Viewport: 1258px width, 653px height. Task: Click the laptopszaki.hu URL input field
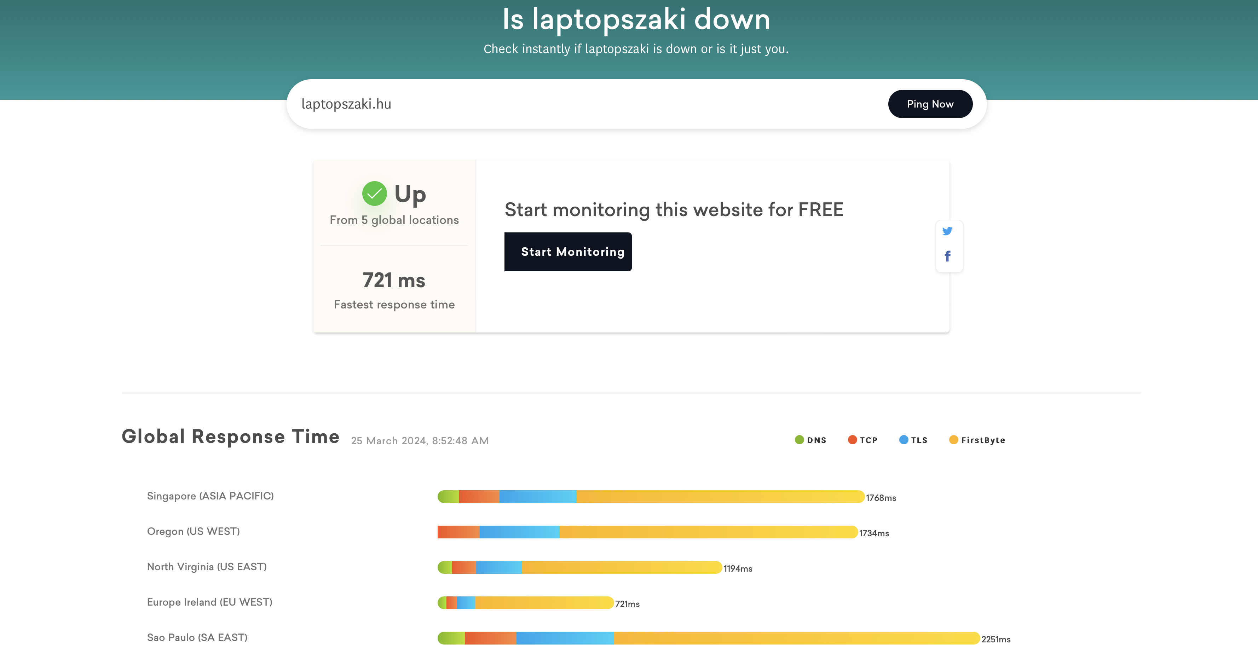point(586,104)
